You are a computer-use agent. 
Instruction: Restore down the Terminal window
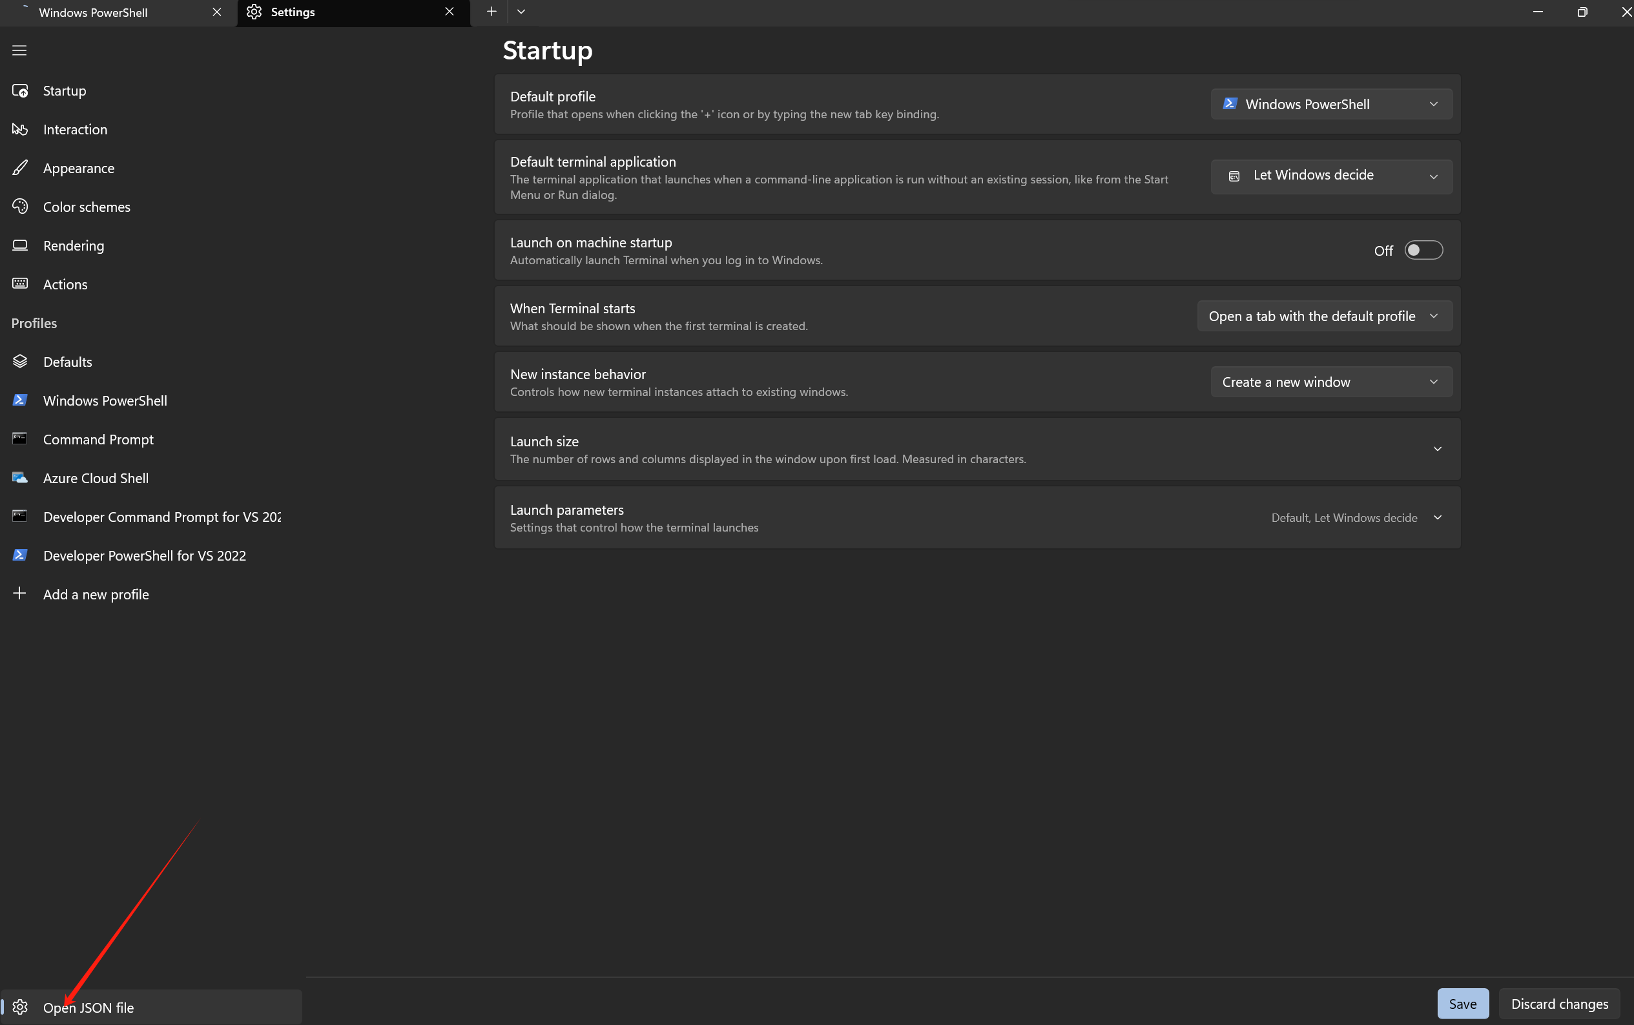click(1582, 12)
